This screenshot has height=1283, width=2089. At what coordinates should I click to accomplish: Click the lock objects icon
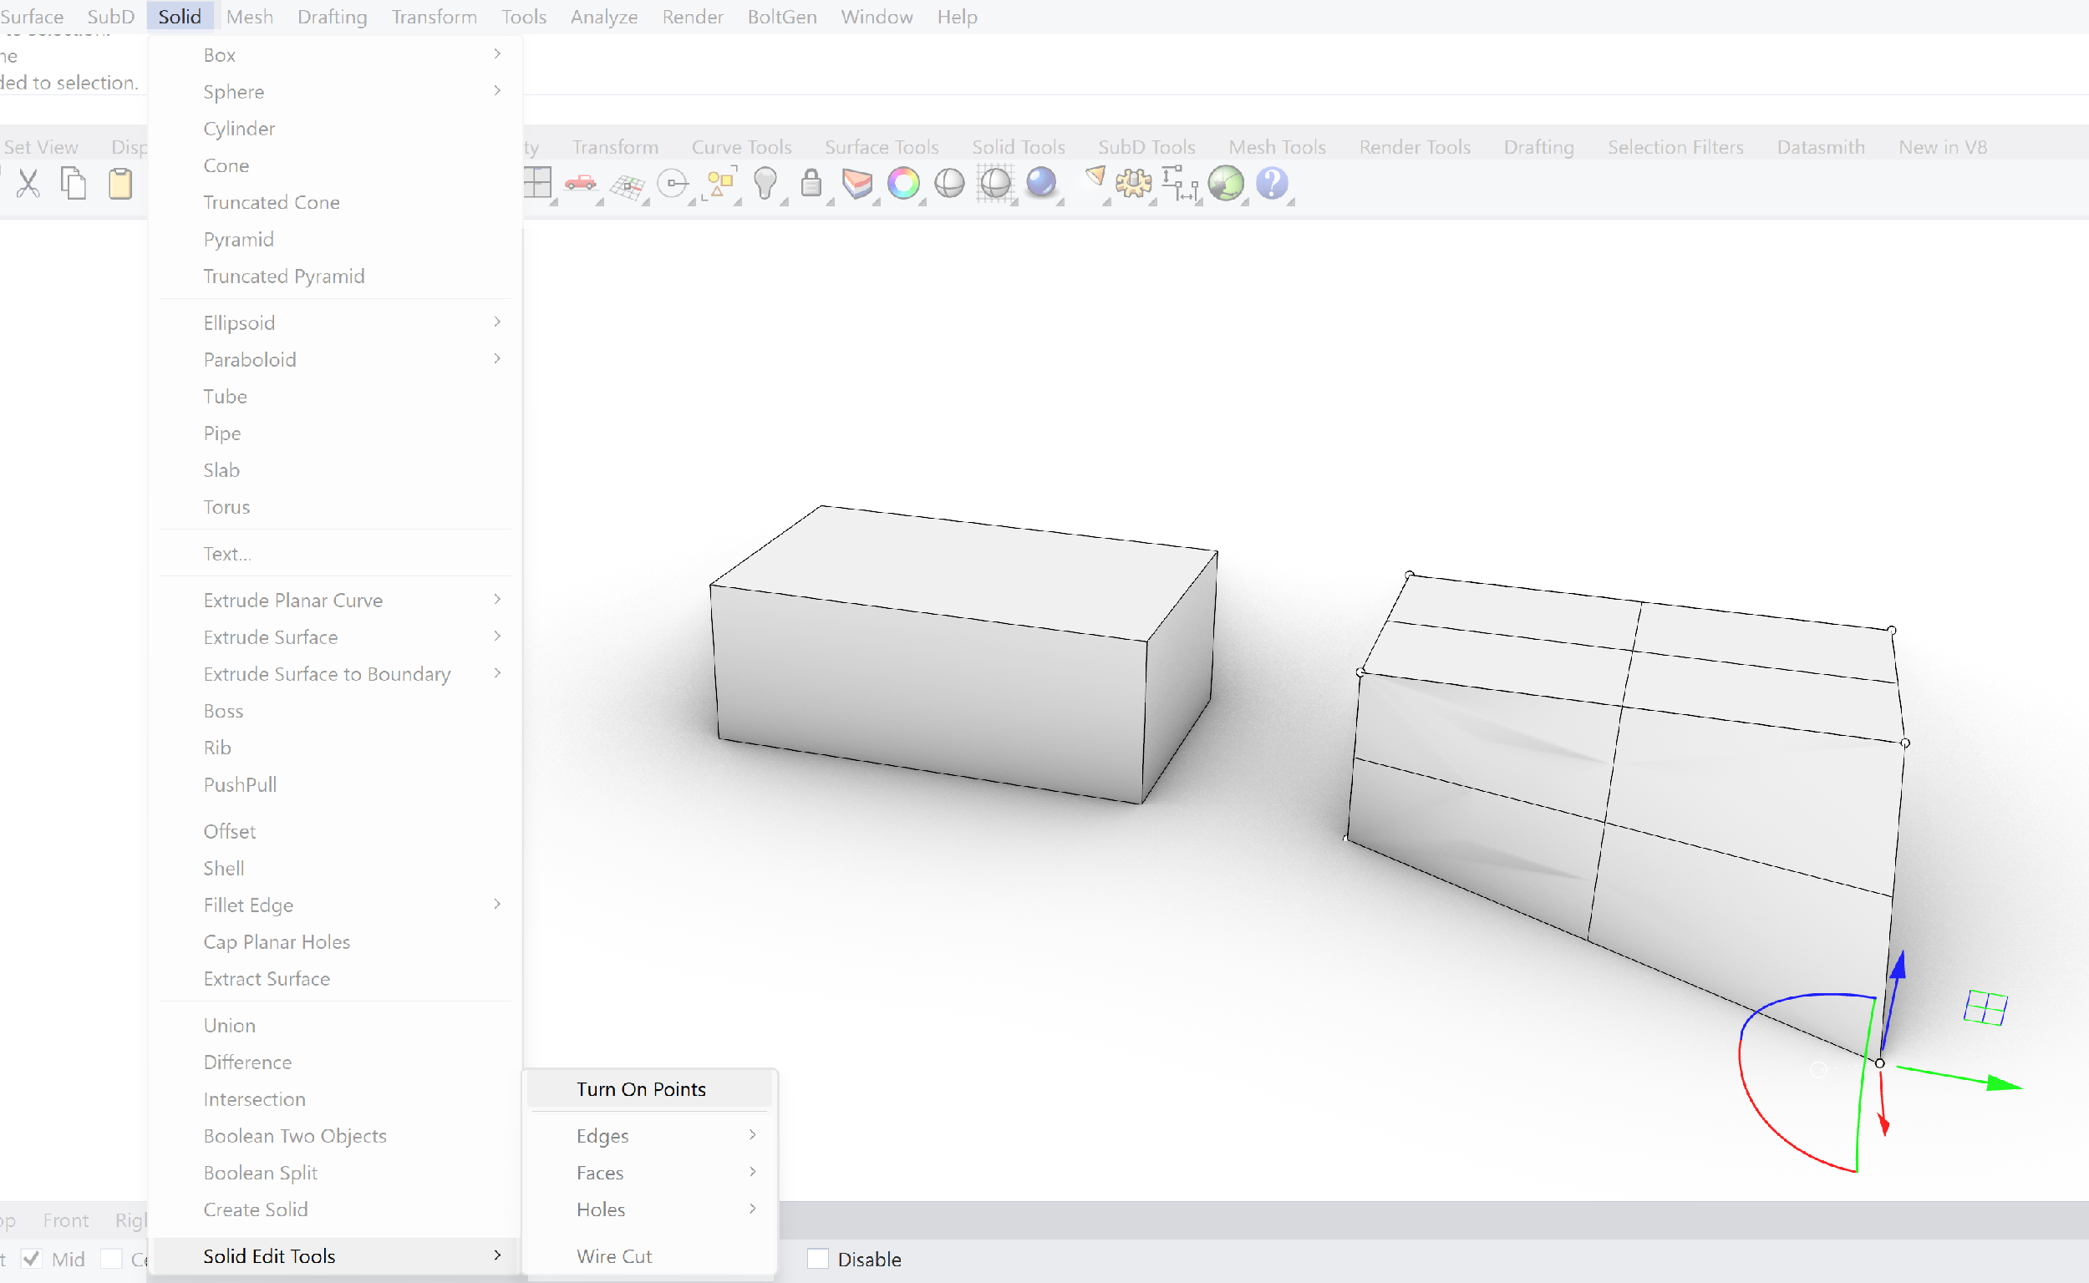(811, 183)
